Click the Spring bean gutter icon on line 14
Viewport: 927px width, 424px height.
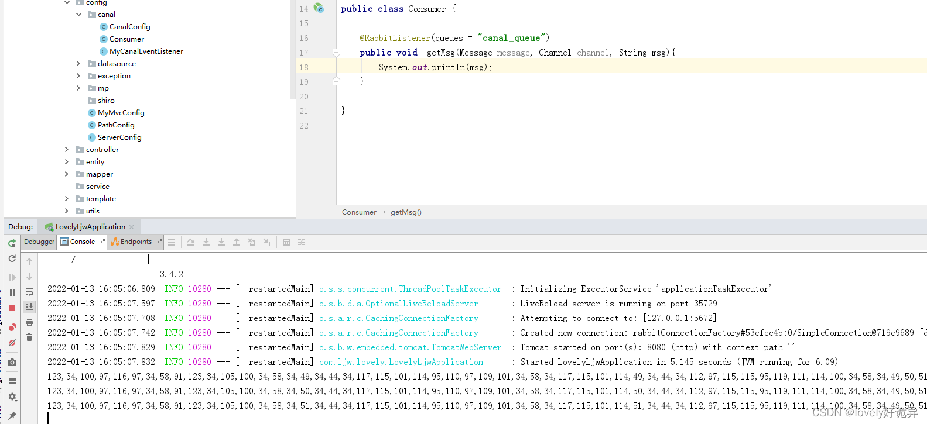[x=319, y=8]
